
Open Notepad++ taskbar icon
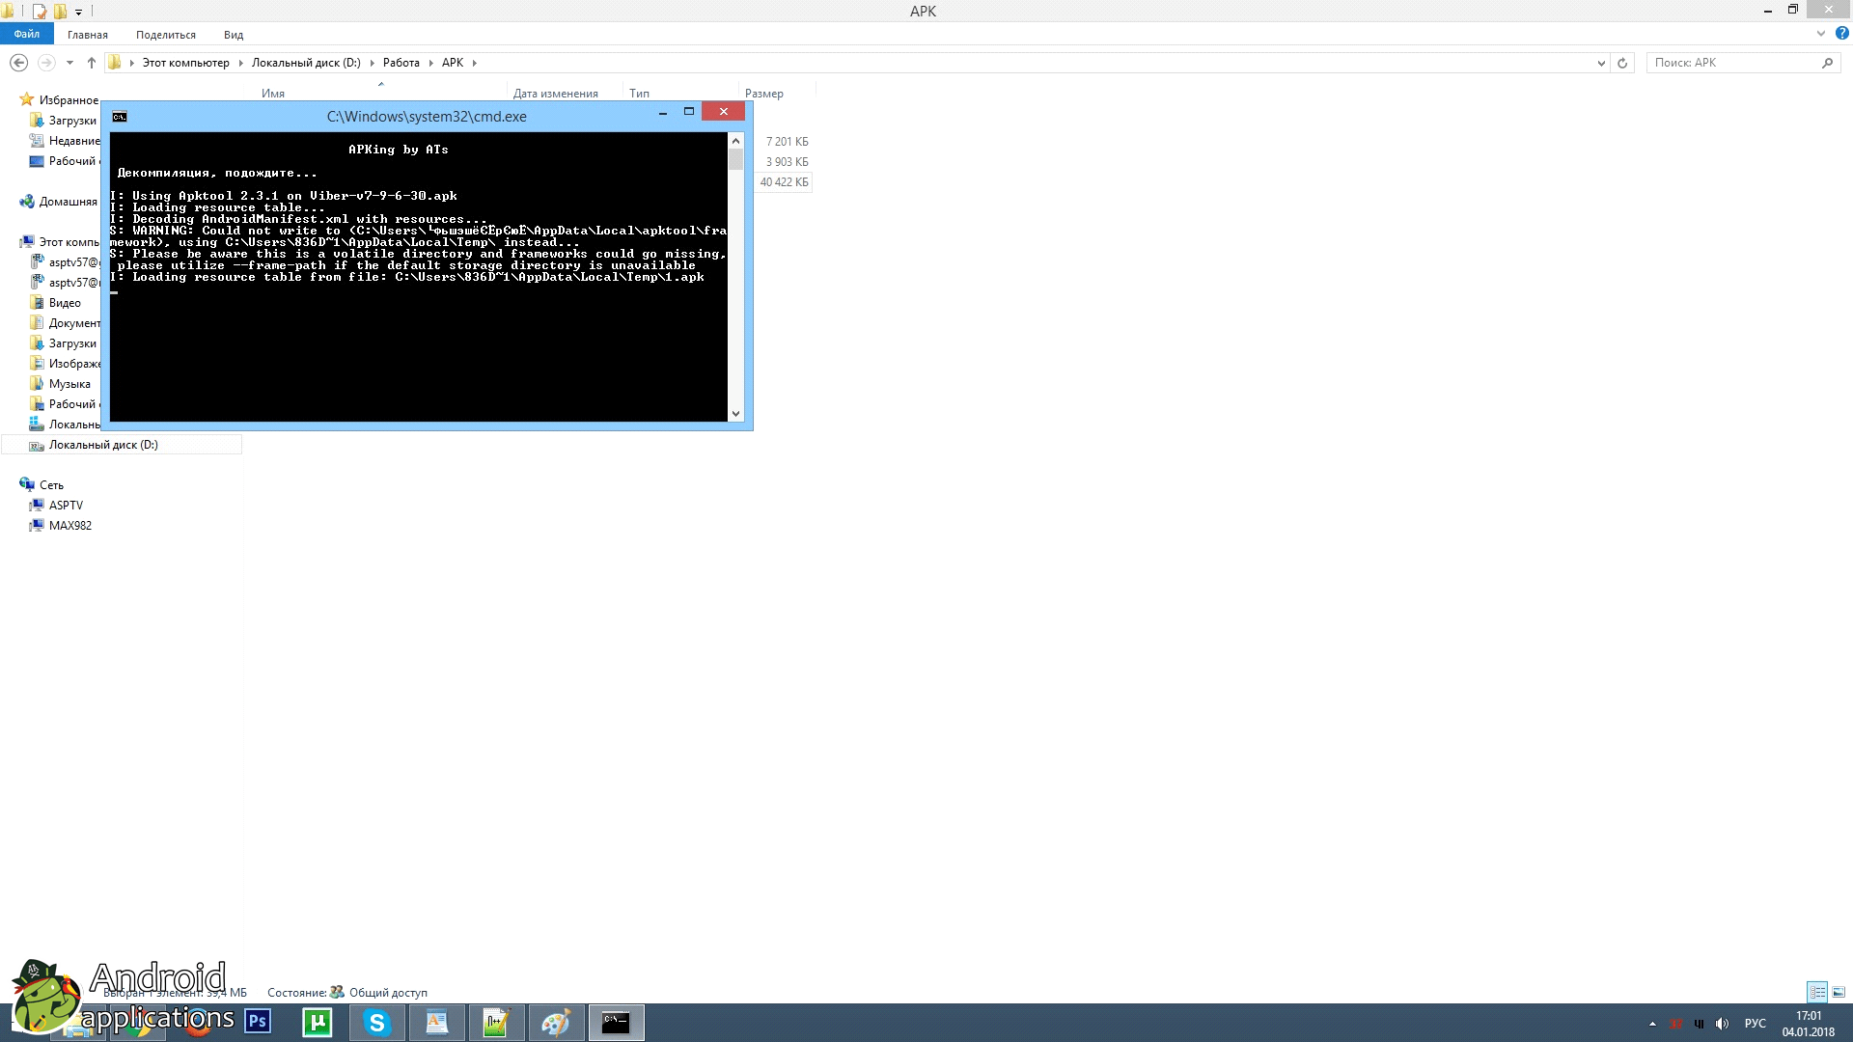coord(496,1022)
